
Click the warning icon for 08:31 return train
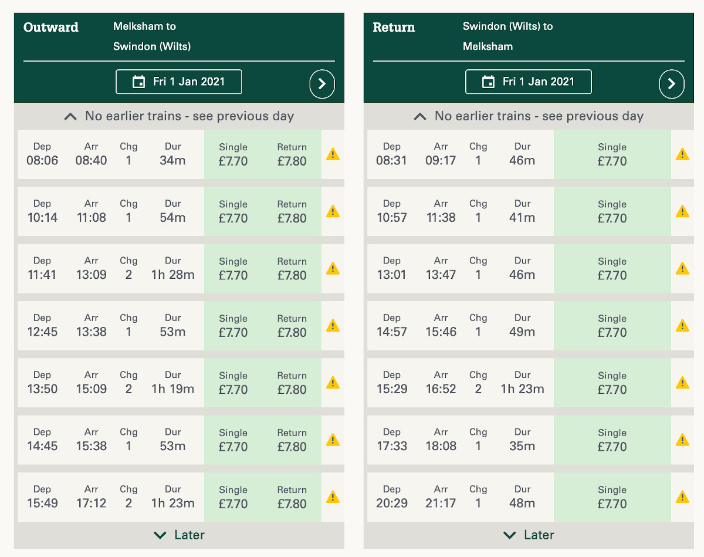coord(682,154)
